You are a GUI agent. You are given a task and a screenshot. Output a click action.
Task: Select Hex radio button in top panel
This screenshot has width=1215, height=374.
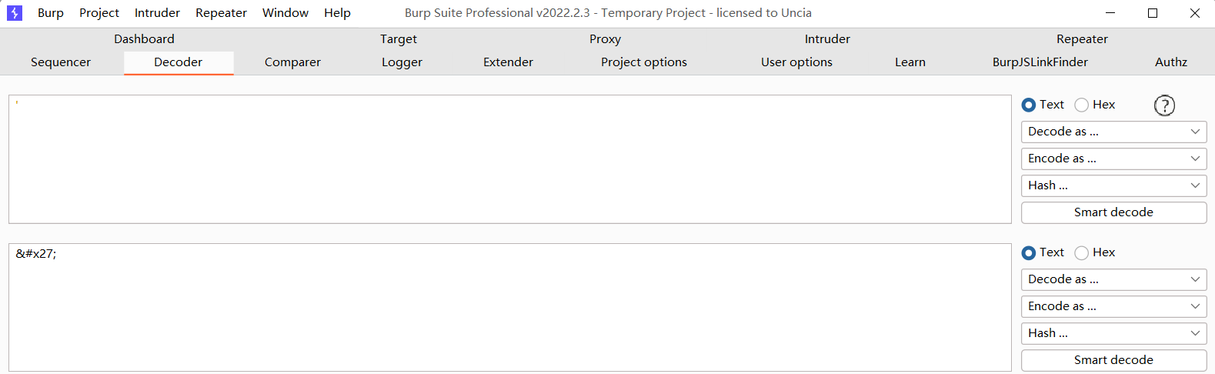pyautogui.click(x=1082, y=105)
